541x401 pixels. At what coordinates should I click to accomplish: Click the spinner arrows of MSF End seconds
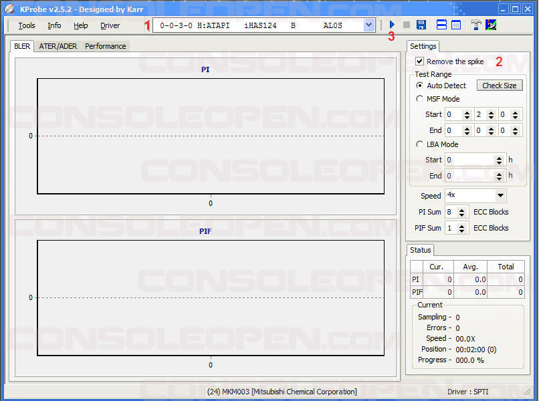[x=491, y=131]
